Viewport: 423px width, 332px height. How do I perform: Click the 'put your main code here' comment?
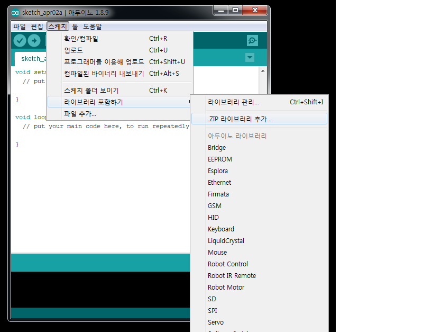click(106, 126)
